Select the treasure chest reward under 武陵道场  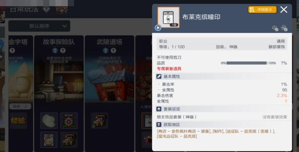(100, 121)
